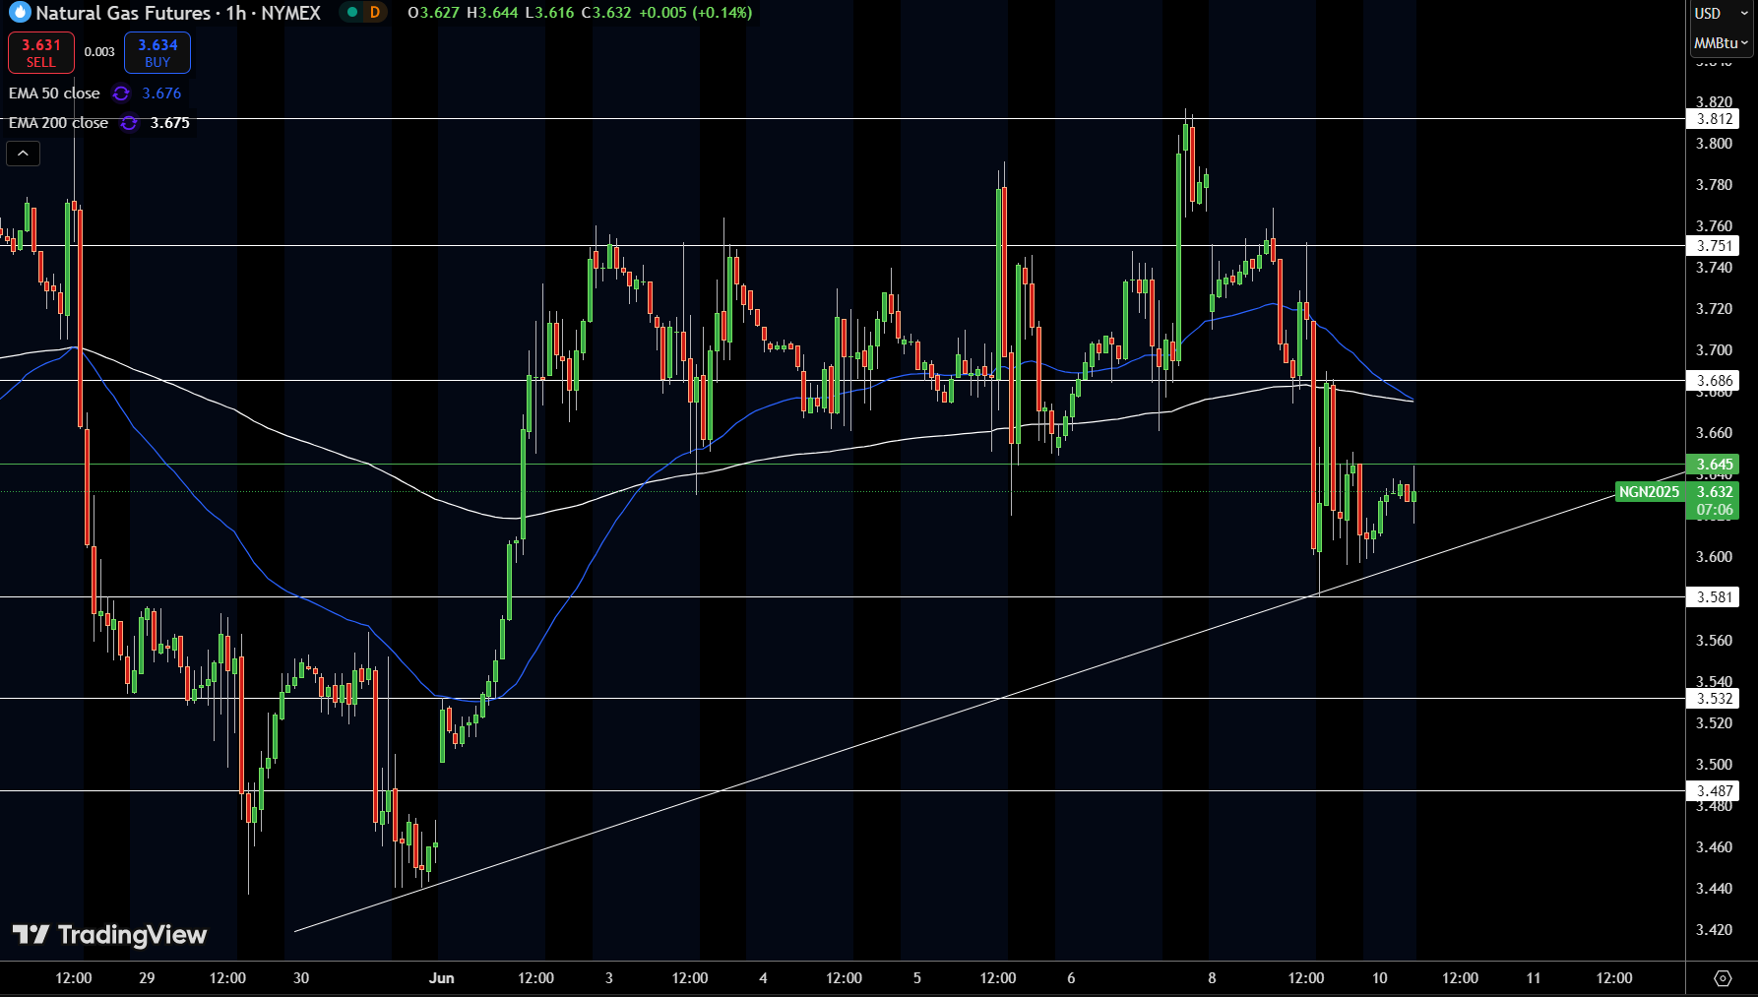1758x997 pixels.
Task: Click the EMA 200 refresh loading icon
Action: (129, 123)
